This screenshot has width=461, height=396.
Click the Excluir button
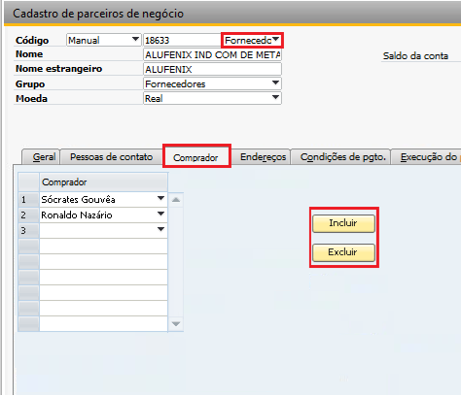pyautogui.click(x=343, y=252)
